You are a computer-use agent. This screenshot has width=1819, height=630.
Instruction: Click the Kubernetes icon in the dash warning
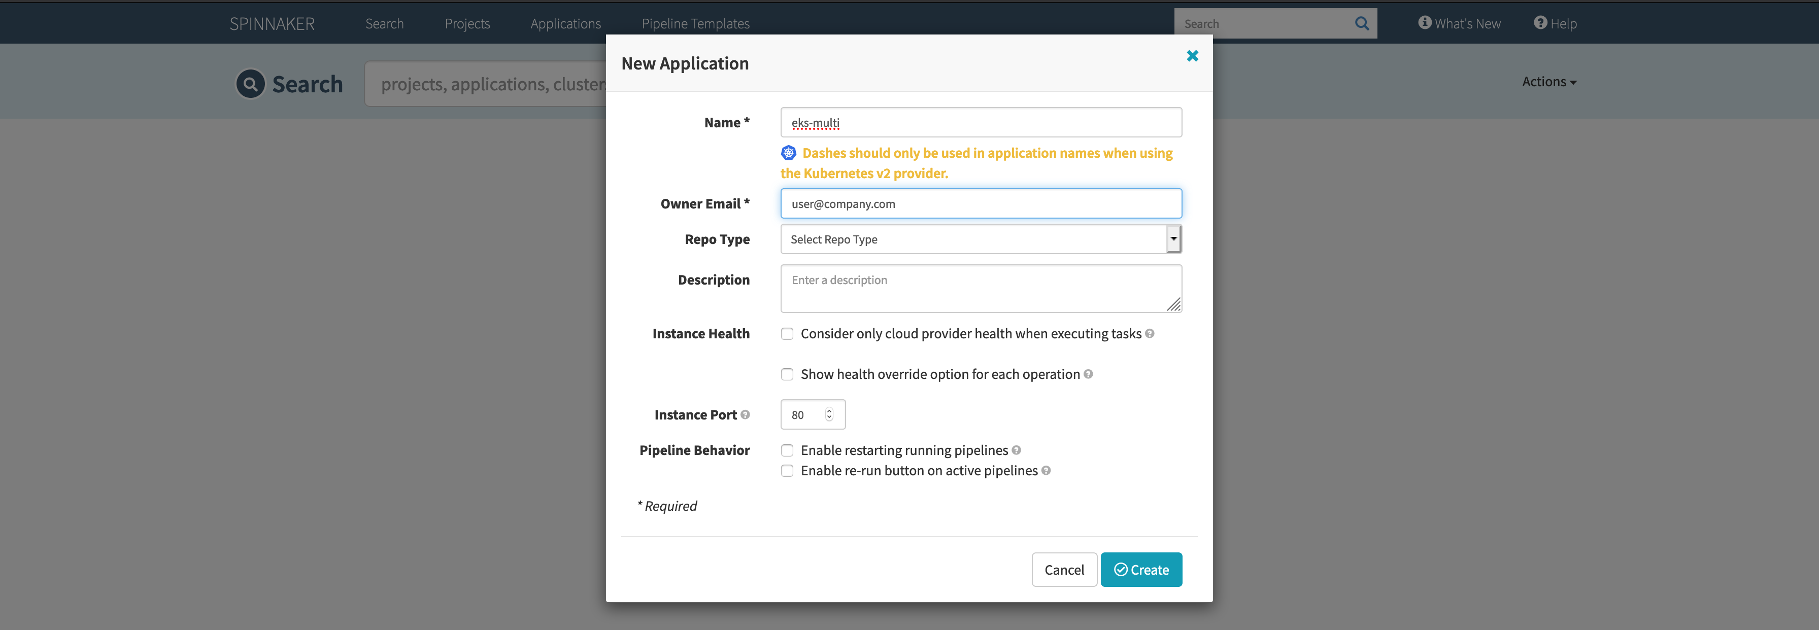tap(789, 152)
